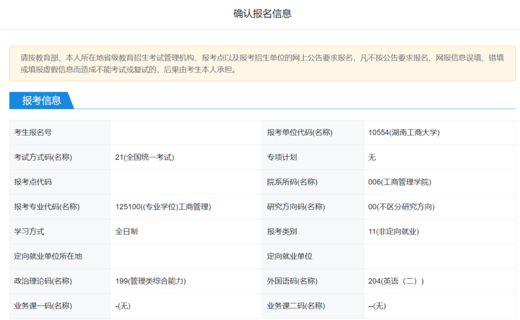Click the 业务课二码 value --(无)

(377, 306)
